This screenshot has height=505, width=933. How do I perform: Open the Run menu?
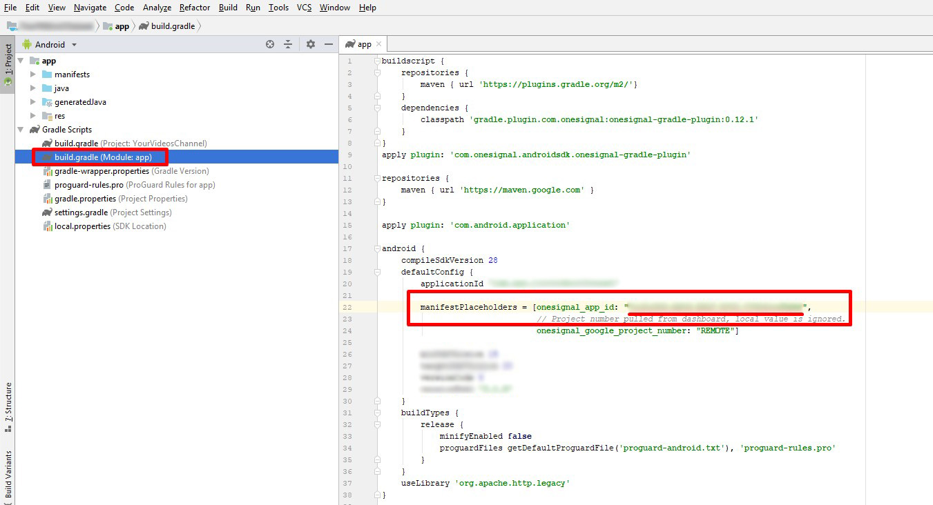(x=253, y=8)
